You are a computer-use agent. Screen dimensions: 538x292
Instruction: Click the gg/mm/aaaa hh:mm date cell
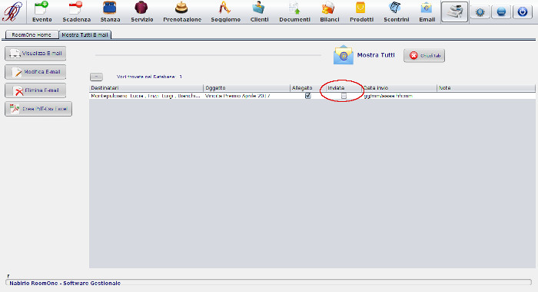pos(400,96)
